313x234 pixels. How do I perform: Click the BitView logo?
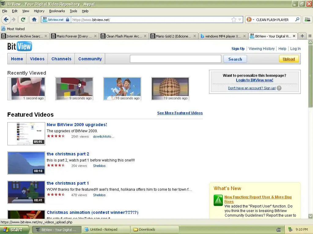tap(20, 46)
